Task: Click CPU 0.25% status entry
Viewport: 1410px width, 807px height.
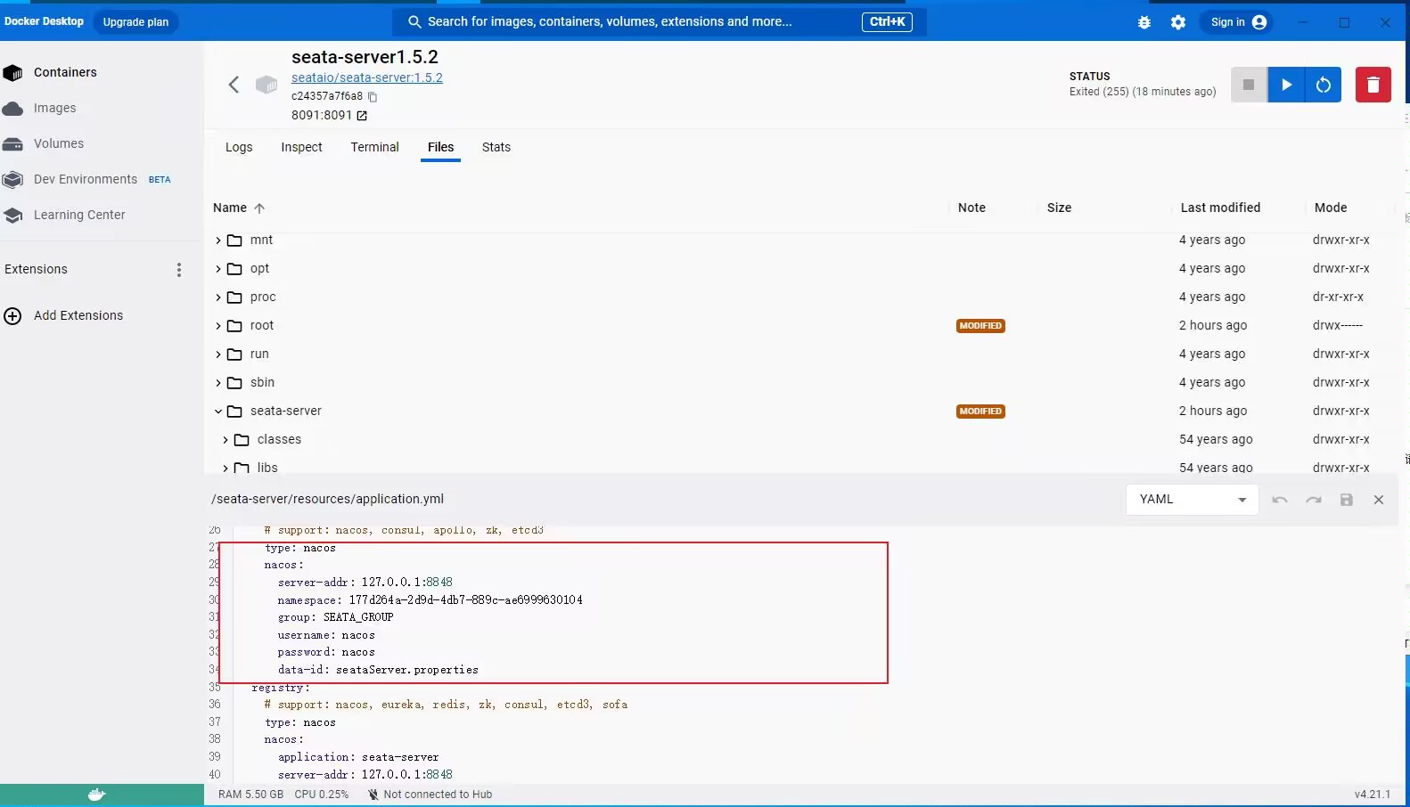Action: tap(321, 795)
